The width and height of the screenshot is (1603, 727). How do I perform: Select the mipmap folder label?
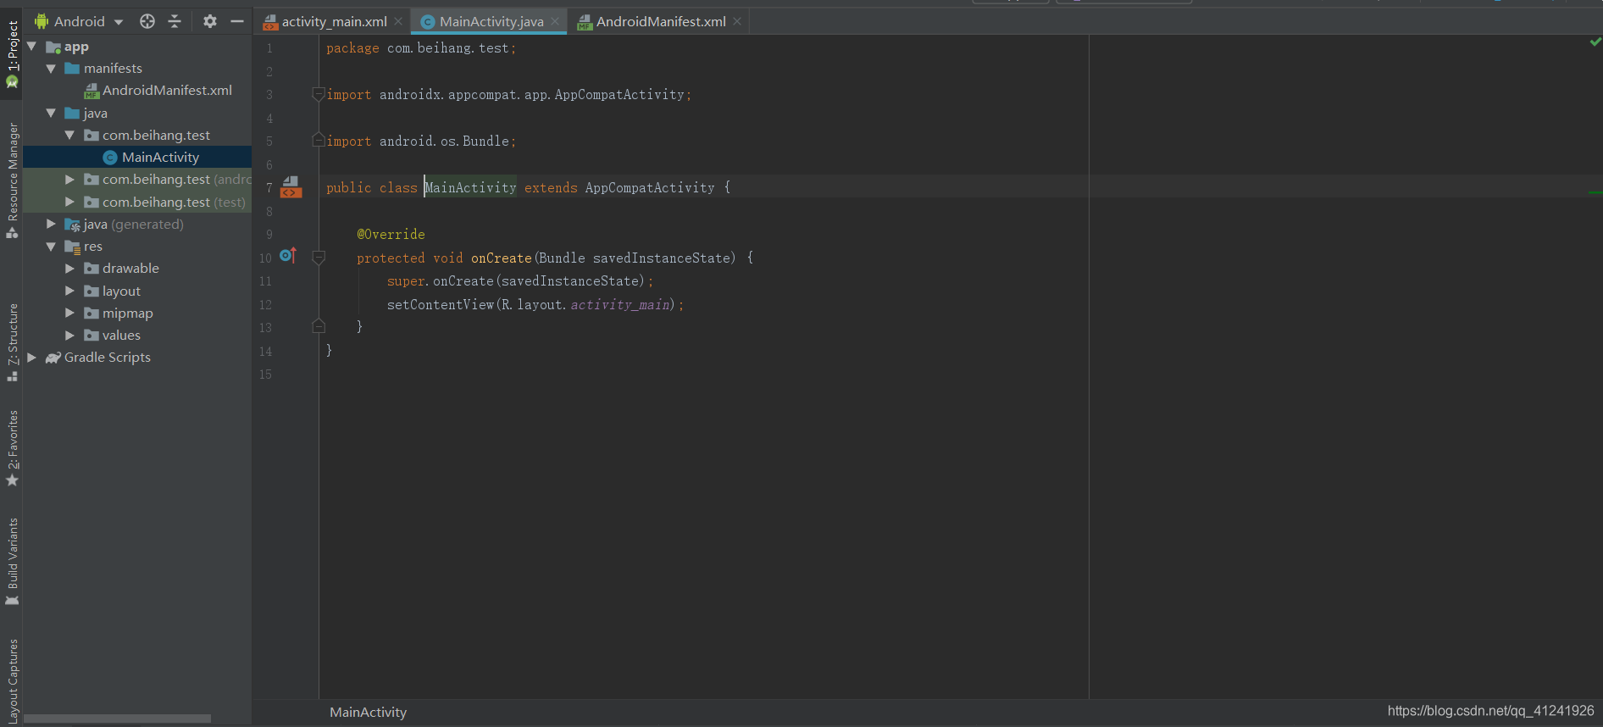pyautogui.click(x=128, y=314)
